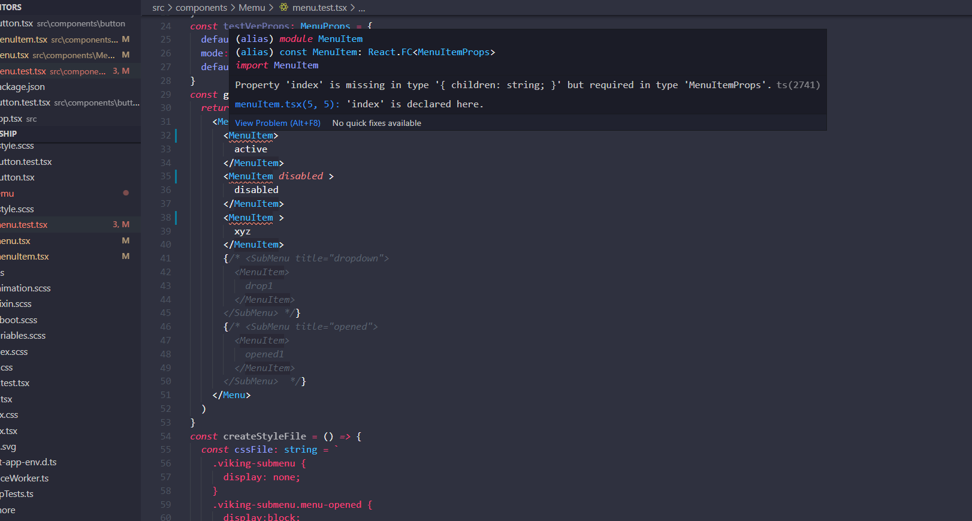Open App.tsx src in open editors

[x=70, y=119]
